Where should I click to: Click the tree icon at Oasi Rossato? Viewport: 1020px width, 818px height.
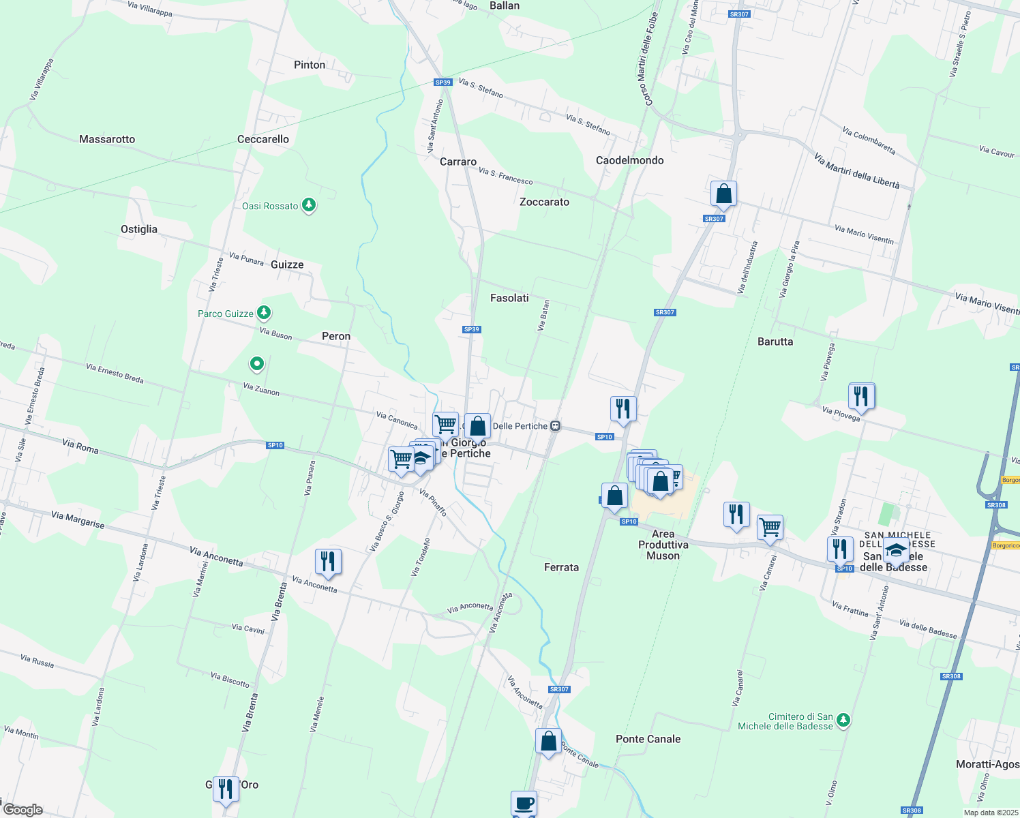(x=308, y=205)
